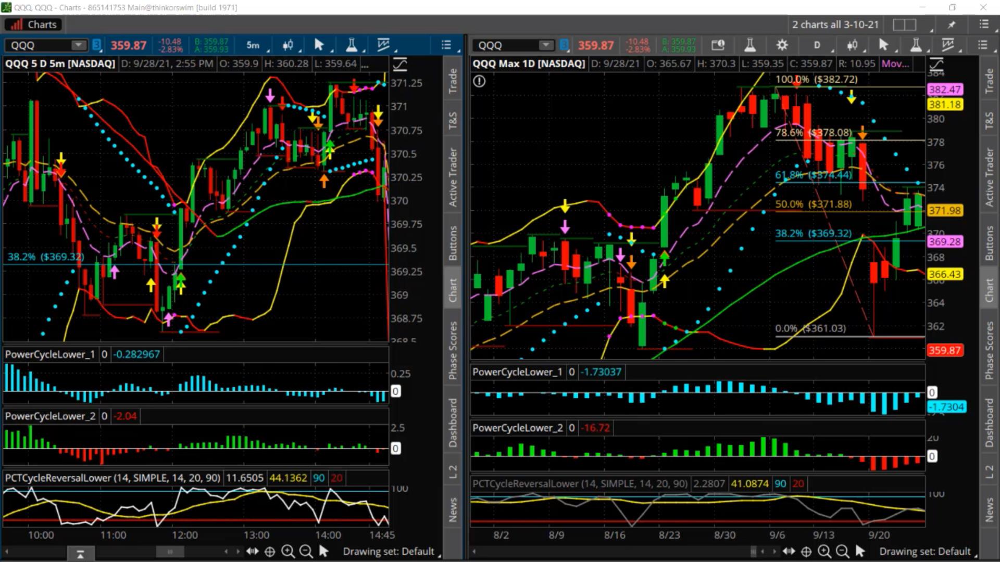
Task: Click left chart expand-axis arrows icon
Action: (252, 552)
